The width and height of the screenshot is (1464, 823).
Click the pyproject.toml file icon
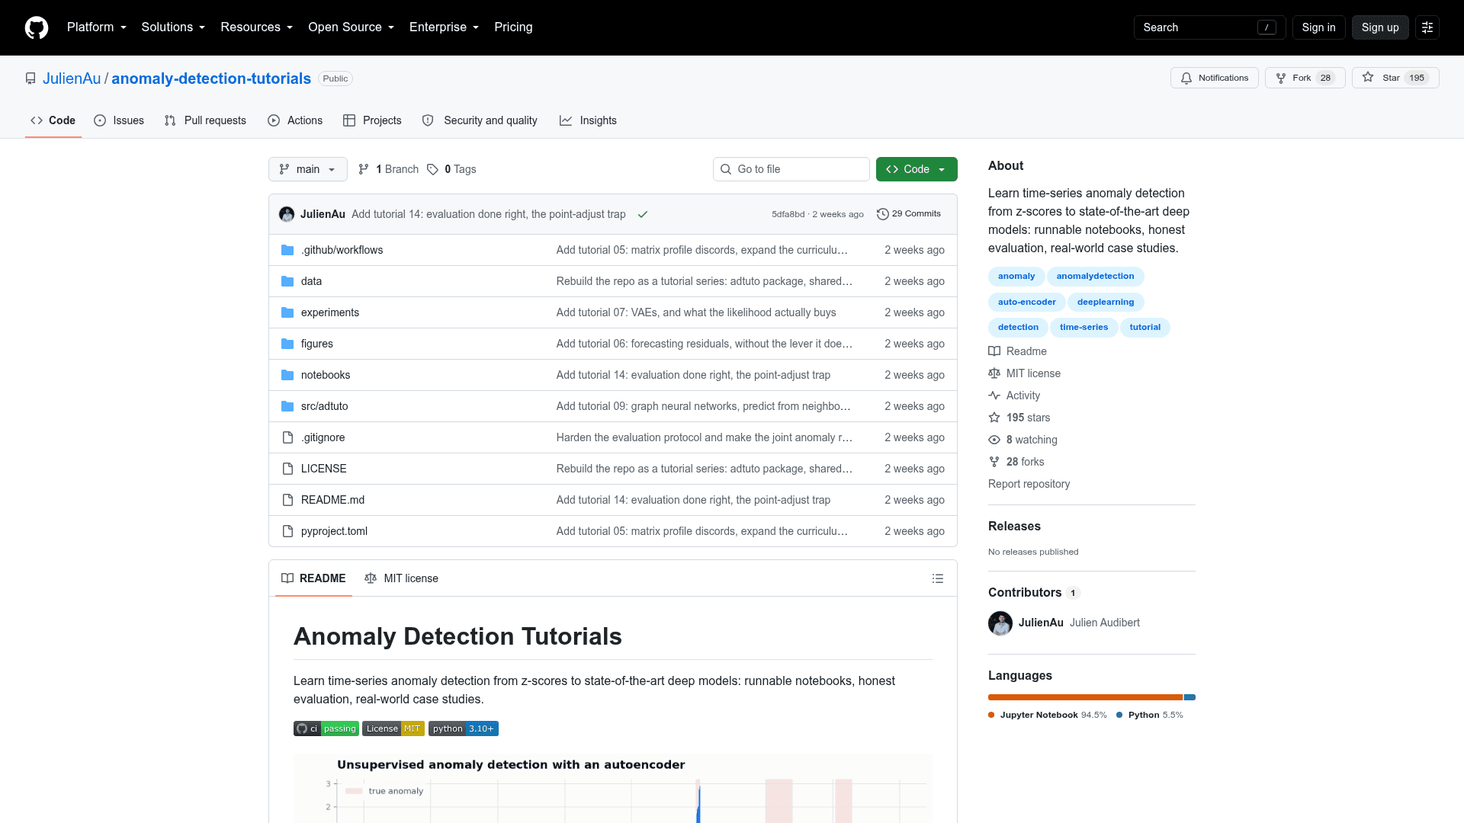pyautogui.click(x=287, y=531)
